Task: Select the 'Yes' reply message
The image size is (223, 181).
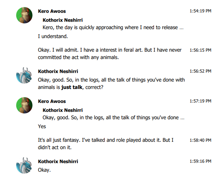Action: (x=42, y=127)
